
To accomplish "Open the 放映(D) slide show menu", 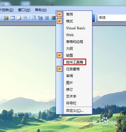I will pos(7,10).
